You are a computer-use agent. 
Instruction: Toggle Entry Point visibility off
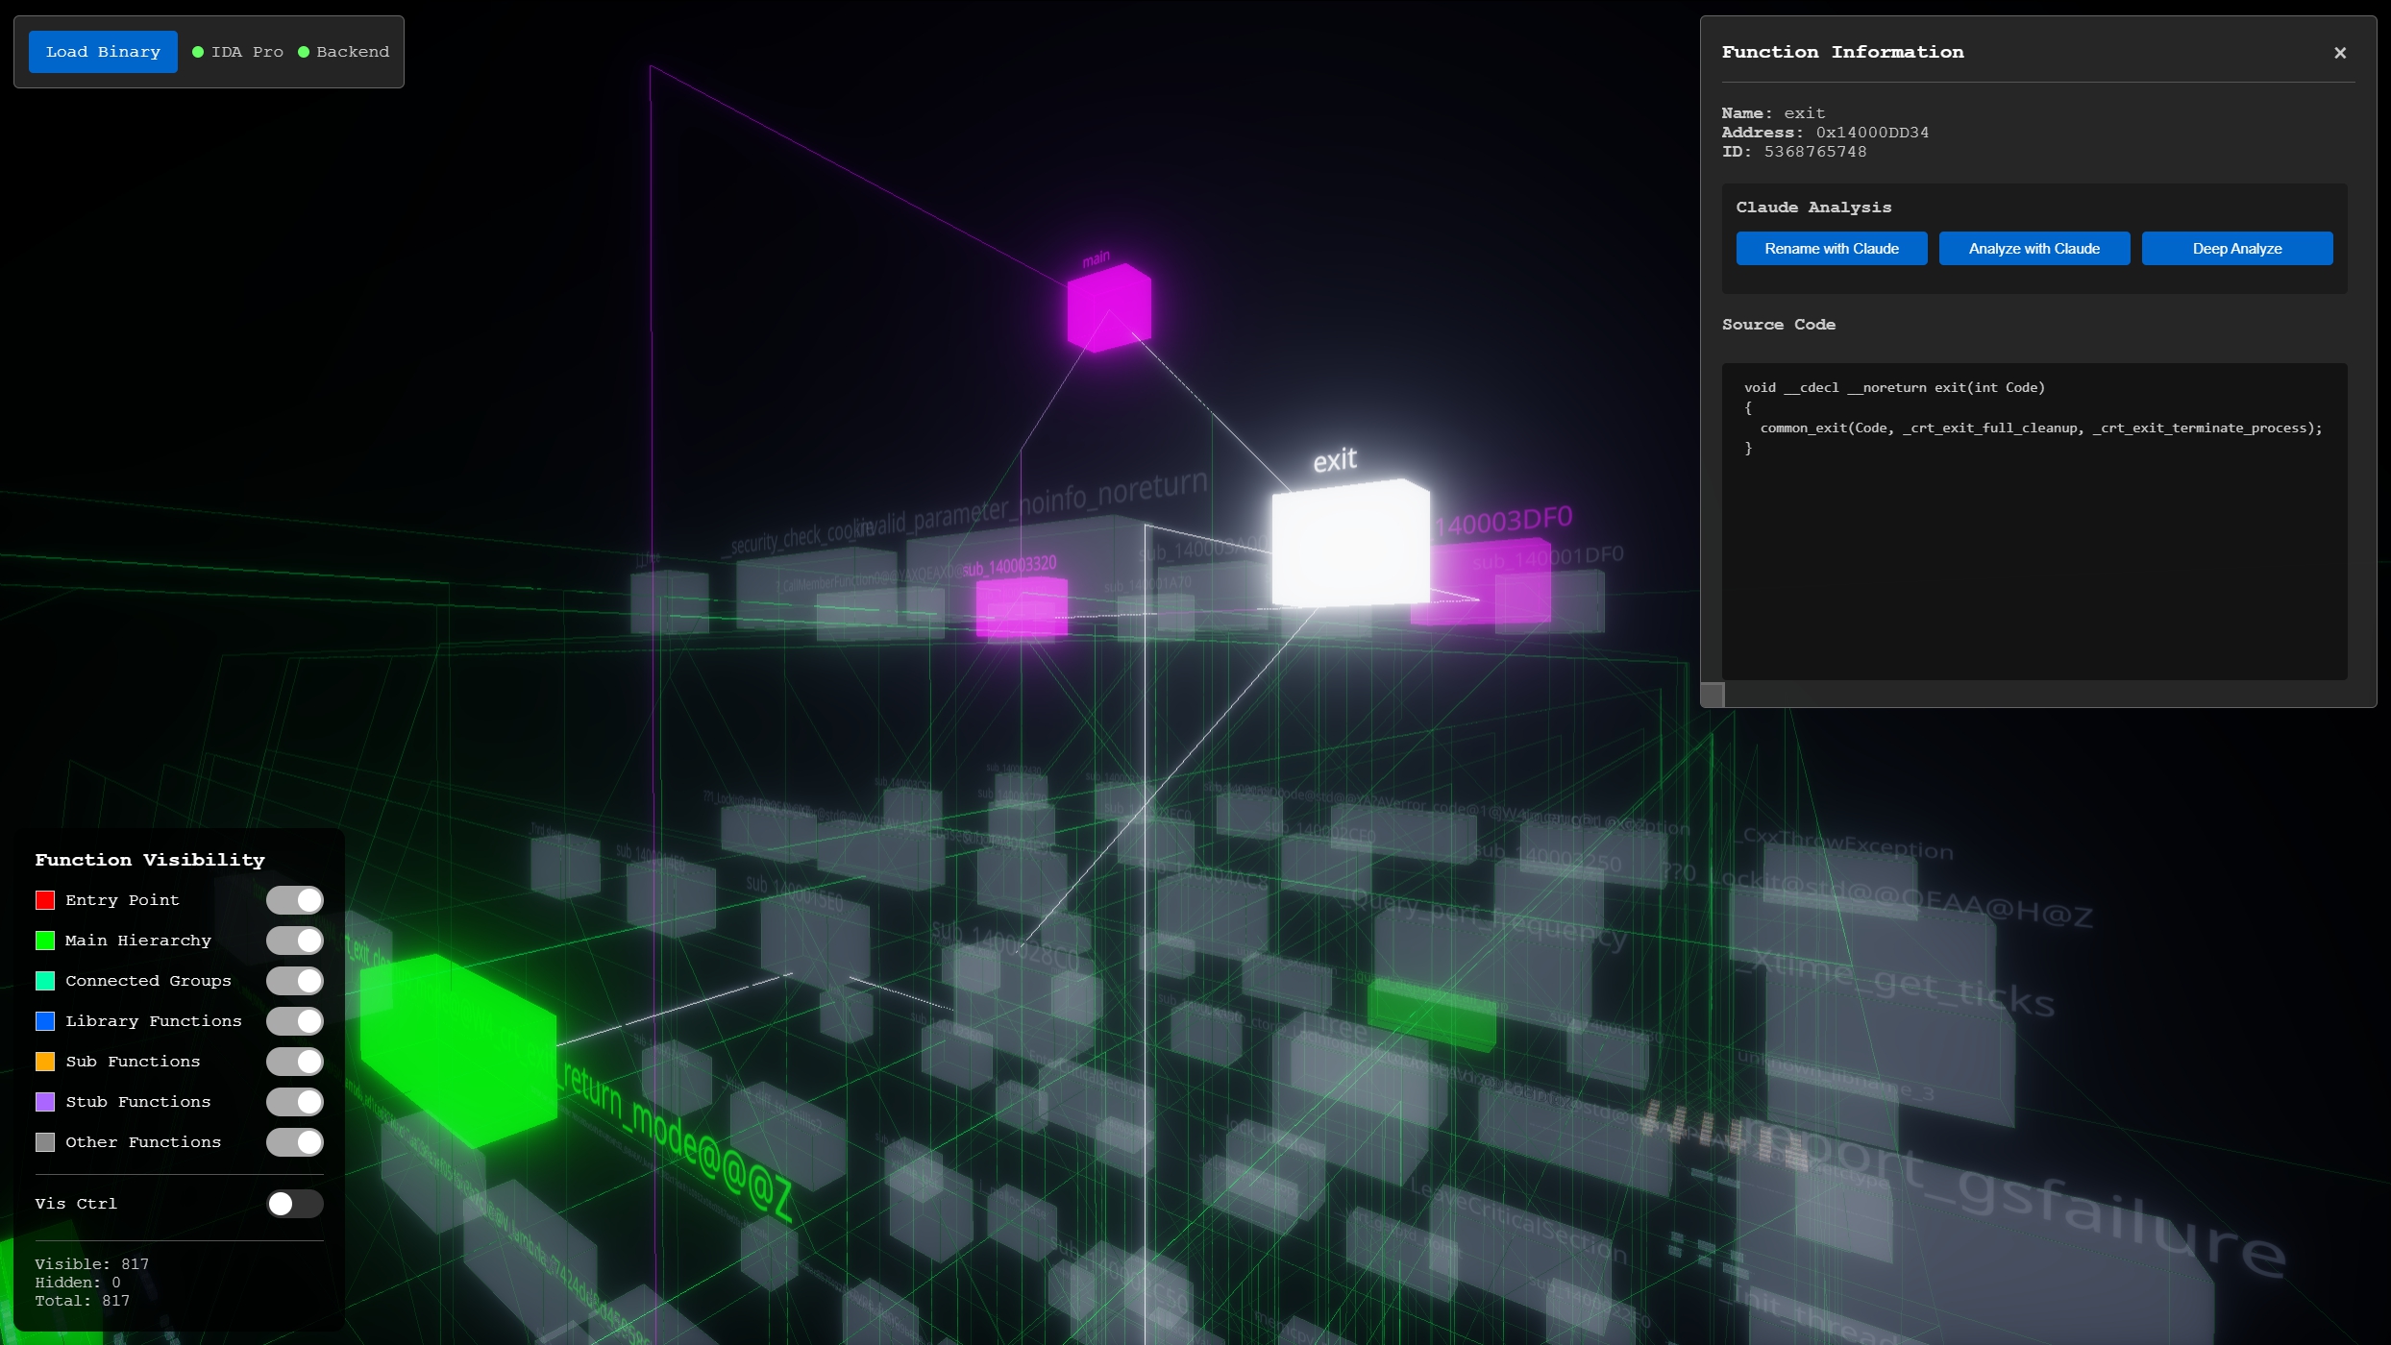click(x=294, y=900)
